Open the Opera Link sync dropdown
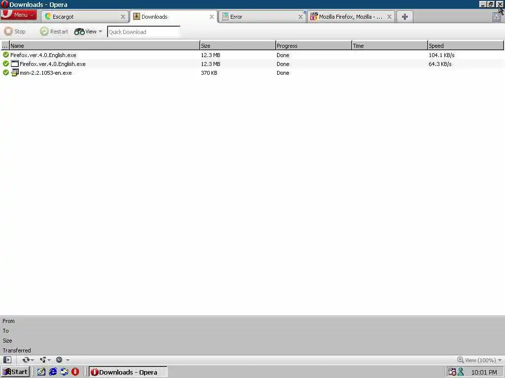The width and height of the screenshot is (505, 378). tap(28, 360)
